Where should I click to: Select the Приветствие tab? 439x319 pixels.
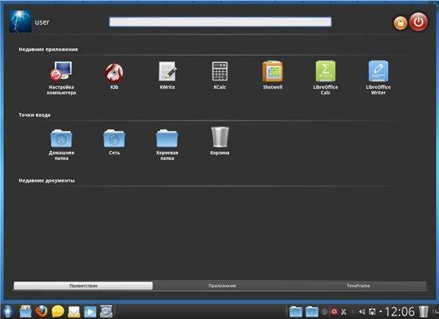point(83,285)
